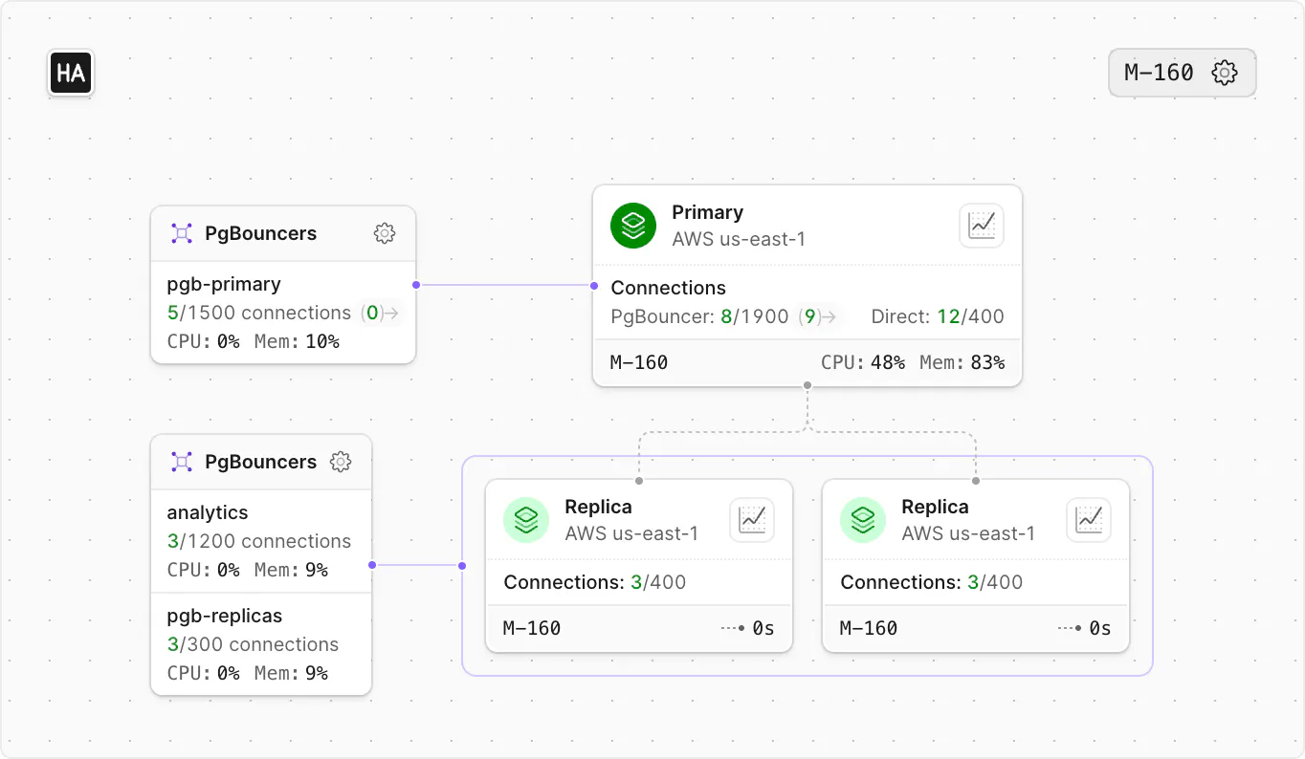Image resolution: width=1305 pixels, height=759 pixels.
Task: Click the HA badge in the top-left corner
Action: coord(70,73)
